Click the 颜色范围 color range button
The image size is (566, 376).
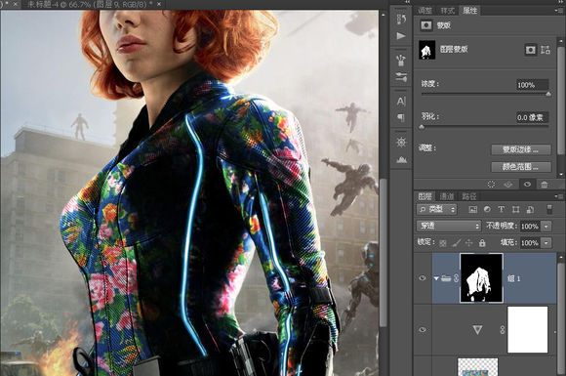click(521, 166)
